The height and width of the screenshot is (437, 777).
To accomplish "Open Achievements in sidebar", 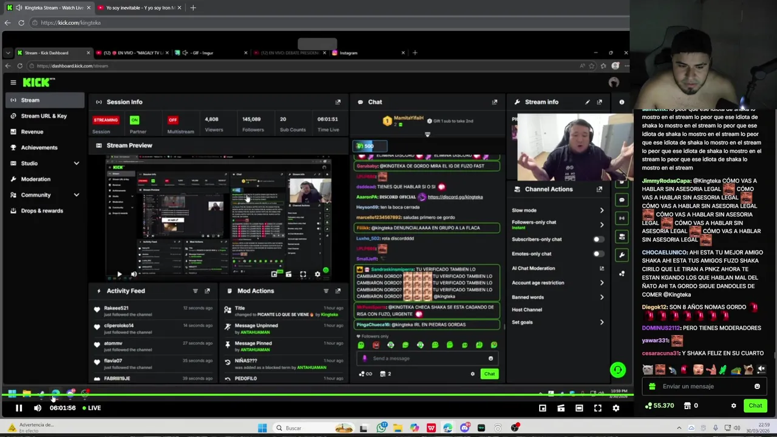I will [x=44, y=147].
